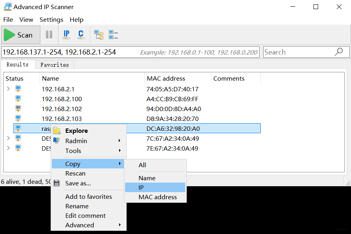Click the computer icon for 192.168.2.100
351x234 pixels.
point(18,98)
